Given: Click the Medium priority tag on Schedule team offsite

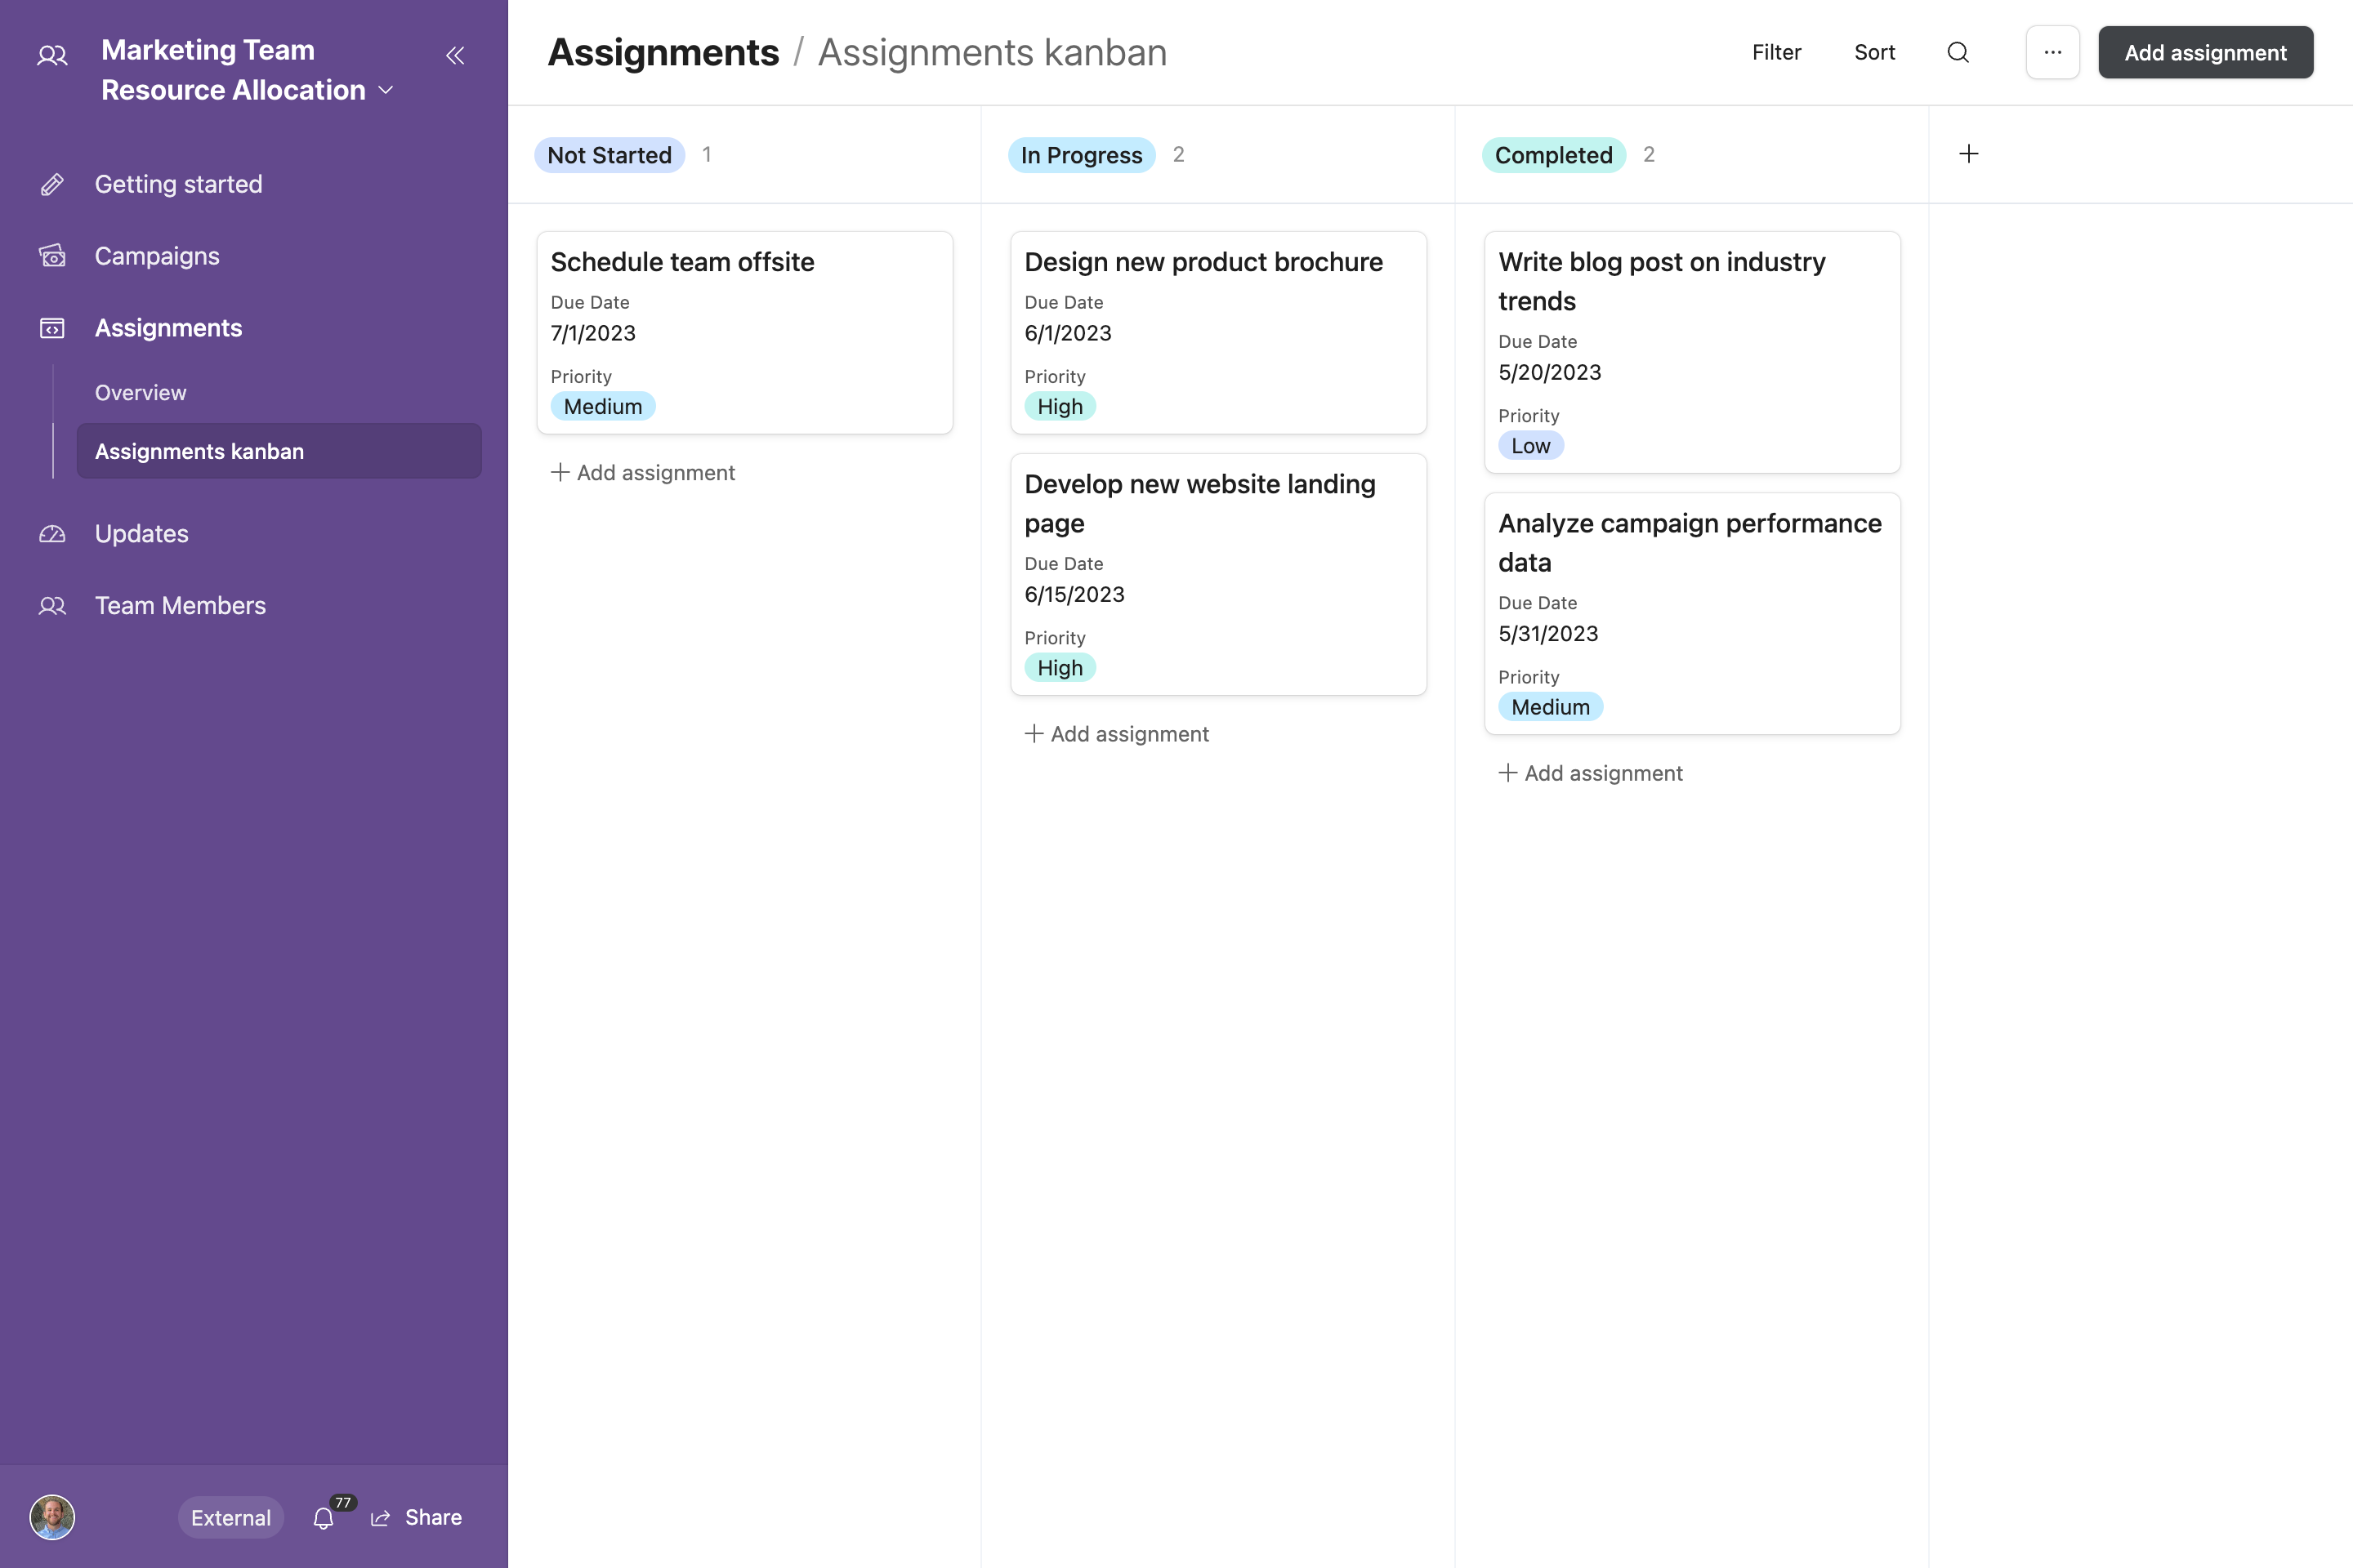Looking at the screenshot, I should (x=602, y=406).
